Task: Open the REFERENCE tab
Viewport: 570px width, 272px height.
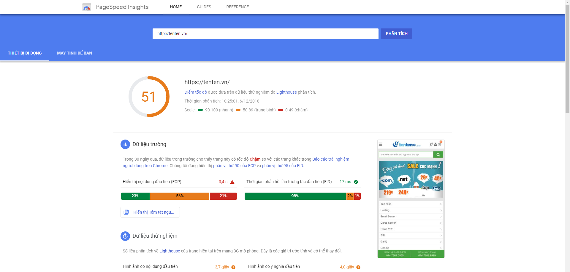Action: point(237,7)
